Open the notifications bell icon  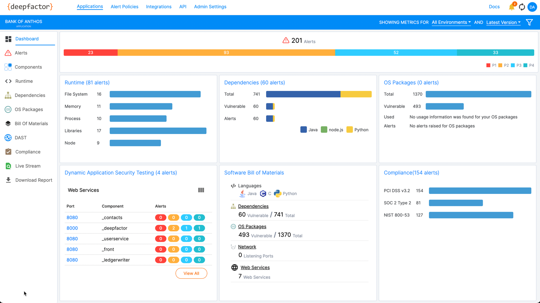(x=512, y=7)
